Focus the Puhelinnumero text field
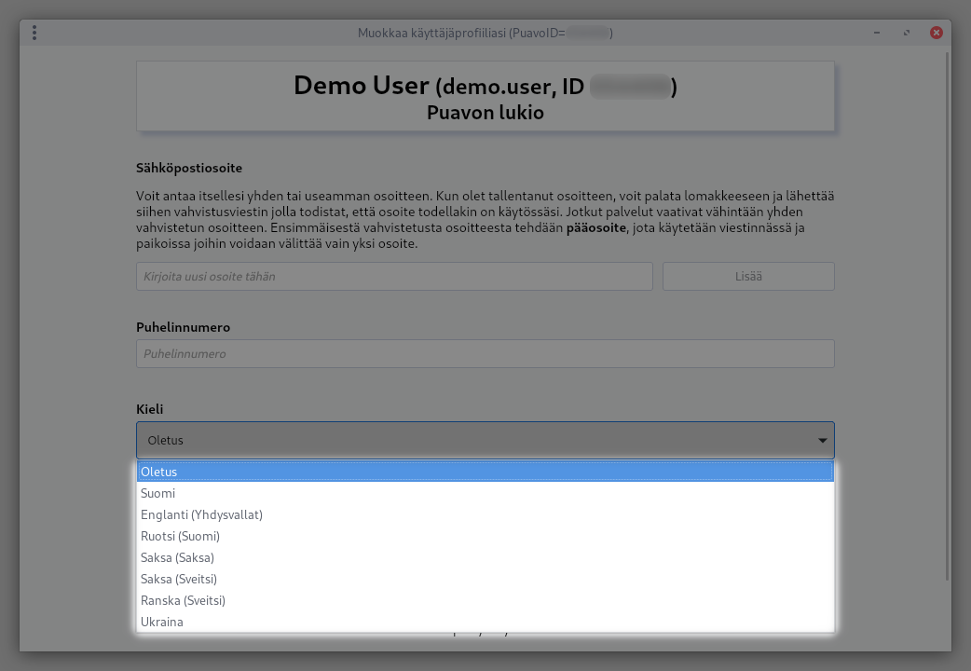 point(485,354)
